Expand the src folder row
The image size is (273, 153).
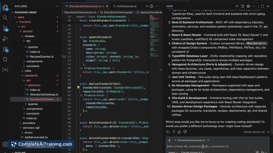(36, 27)
